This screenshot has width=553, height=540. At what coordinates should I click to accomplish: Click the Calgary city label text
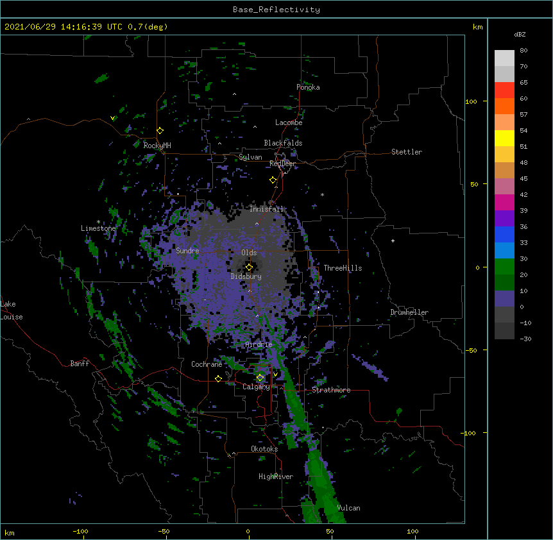tap(256, 387)
